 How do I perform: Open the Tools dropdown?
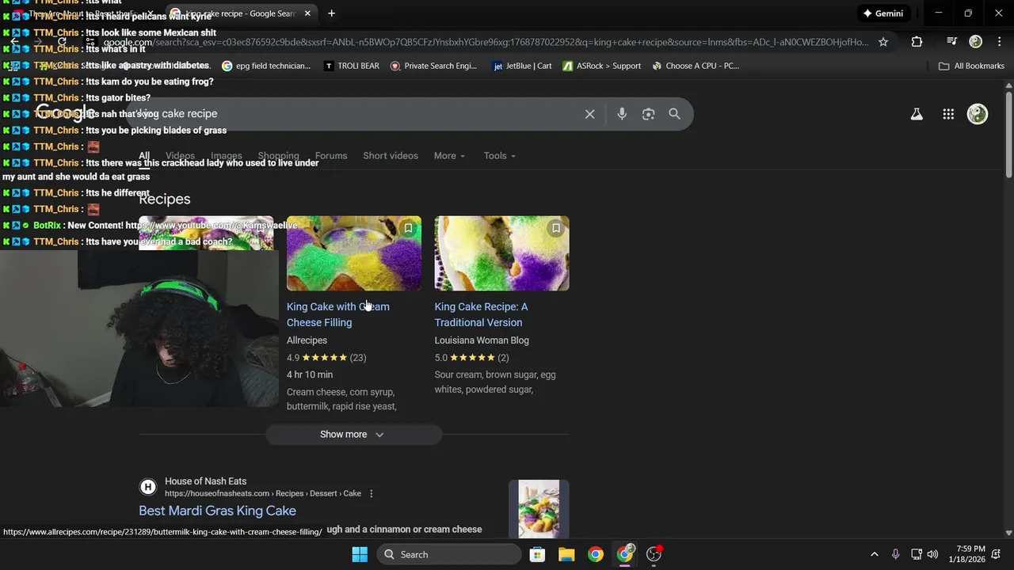[500, 156]
